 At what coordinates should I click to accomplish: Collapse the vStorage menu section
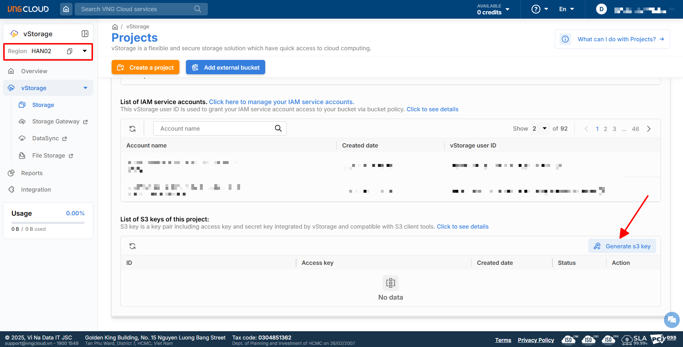click(85, 88)
